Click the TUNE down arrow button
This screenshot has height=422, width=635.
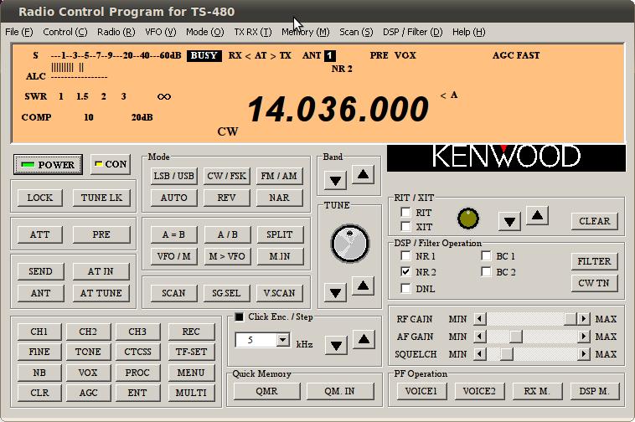pos(335,292)
